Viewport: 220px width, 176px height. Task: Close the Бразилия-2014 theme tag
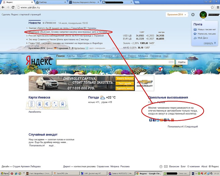point(185,15)
